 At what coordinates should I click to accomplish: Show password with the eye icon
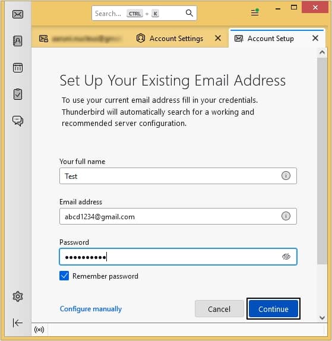click(286, 257)
